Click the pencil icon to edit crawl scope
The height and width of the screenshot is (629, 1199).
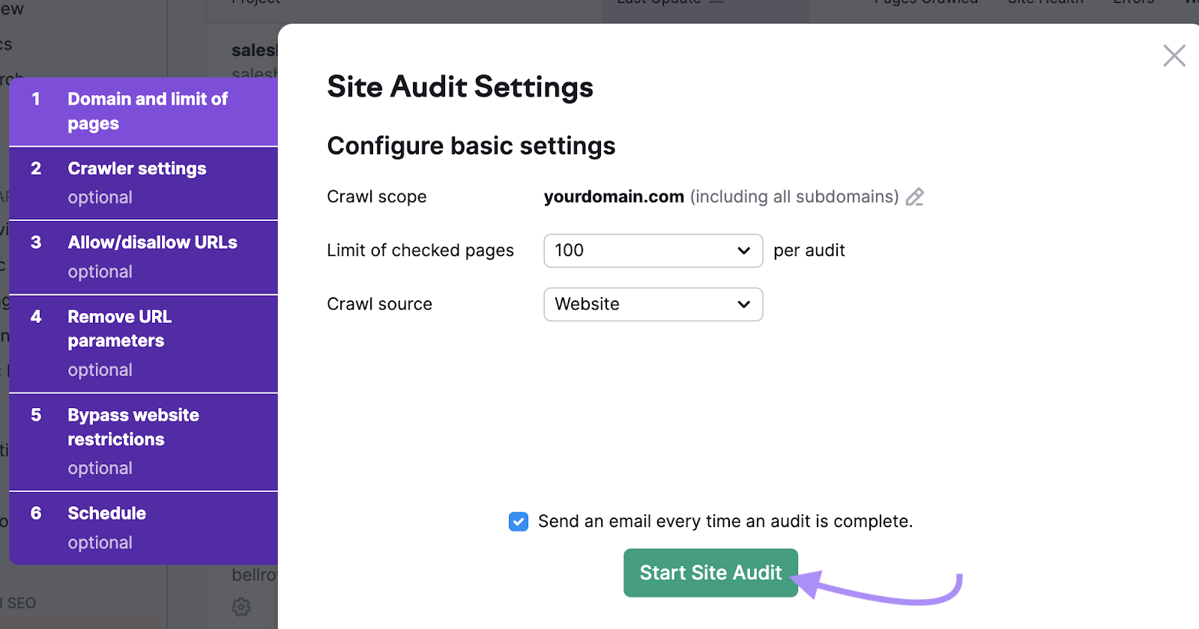click(x=915, y=197)
